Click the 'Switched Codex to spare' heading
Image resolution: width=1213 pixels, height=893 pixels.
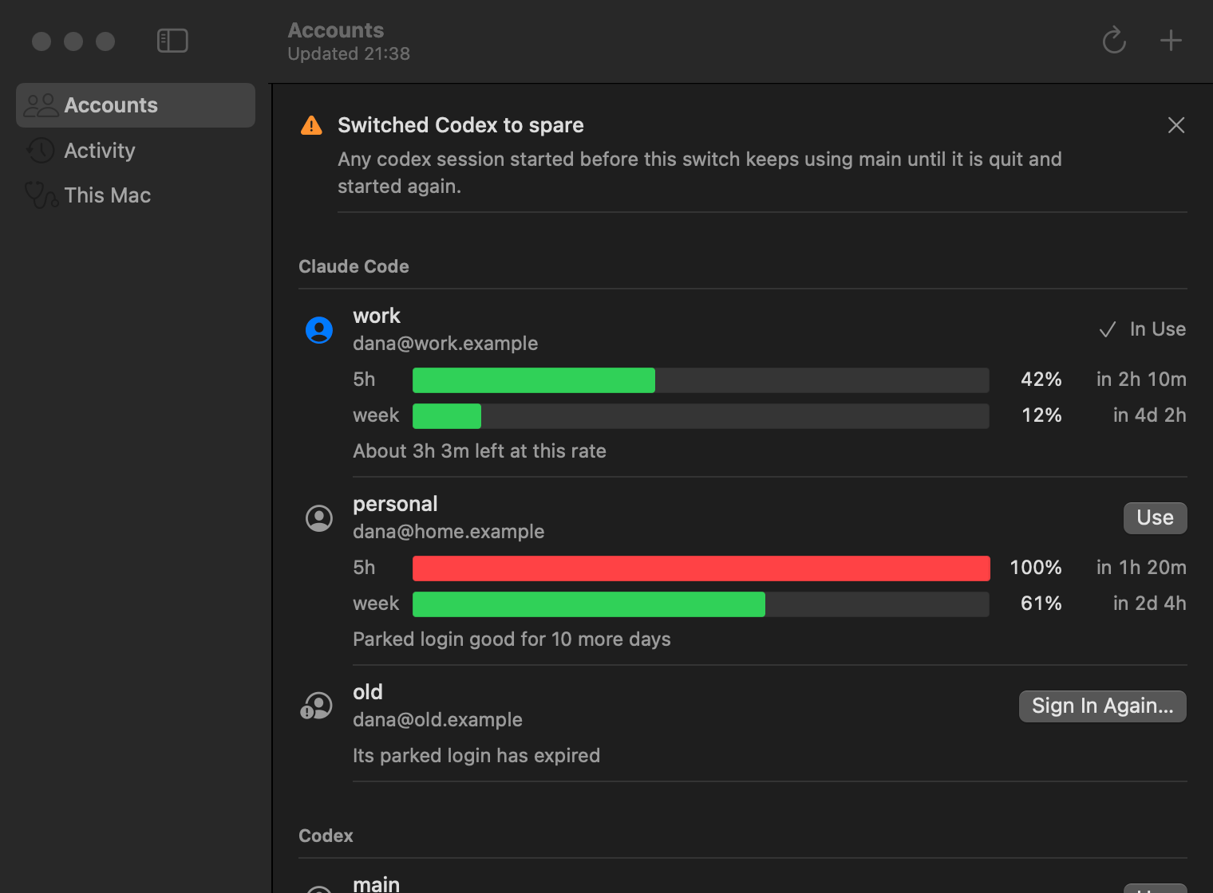(x=460, y=125)
